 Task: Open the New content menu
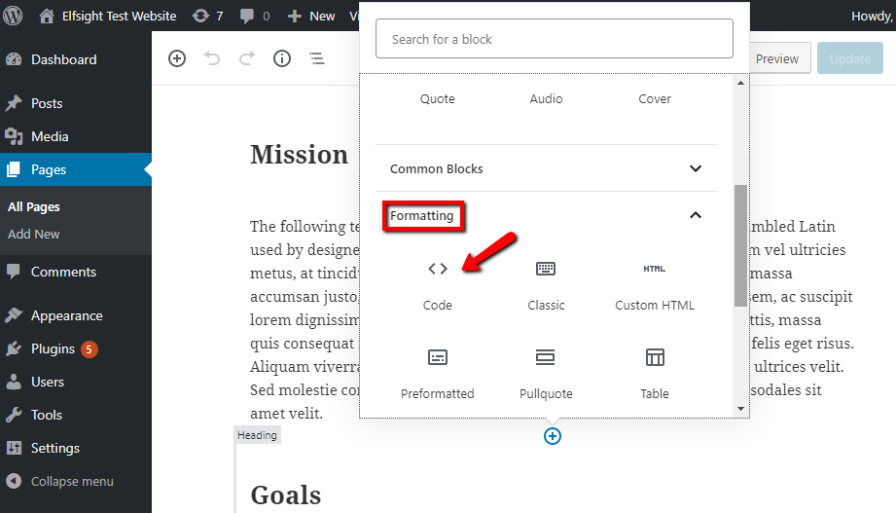coord(311,16)
